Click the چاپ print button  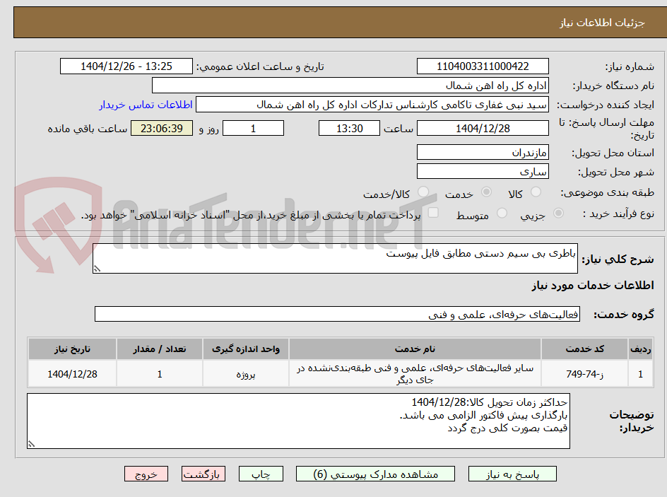[x=261, y=474]
